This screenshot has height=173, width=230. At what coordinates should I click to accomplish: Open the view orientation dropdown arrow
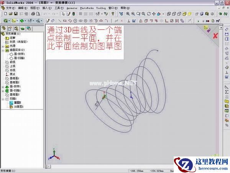pyautogui.click(x=163, y=14)
